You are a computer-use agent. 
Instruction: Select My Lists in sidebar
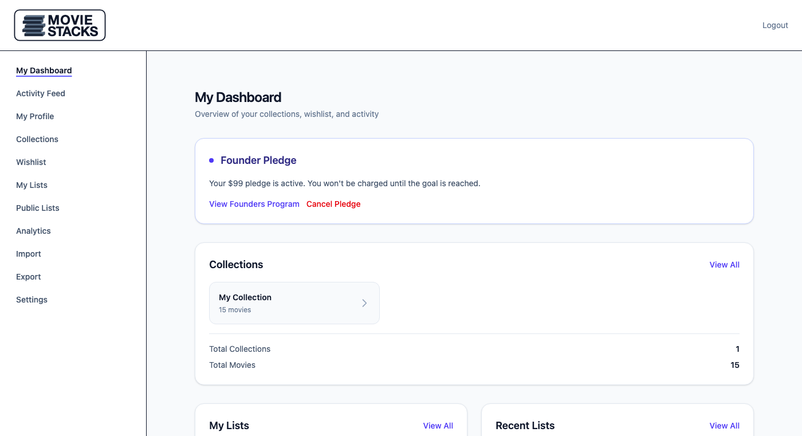click(x=32, y=185)
